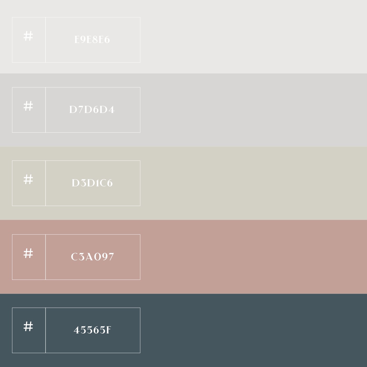Viewport: 367px width, 367px height.
Task: Pick the dusty rose C3A097 color band
Action: [x=183, y=257]
